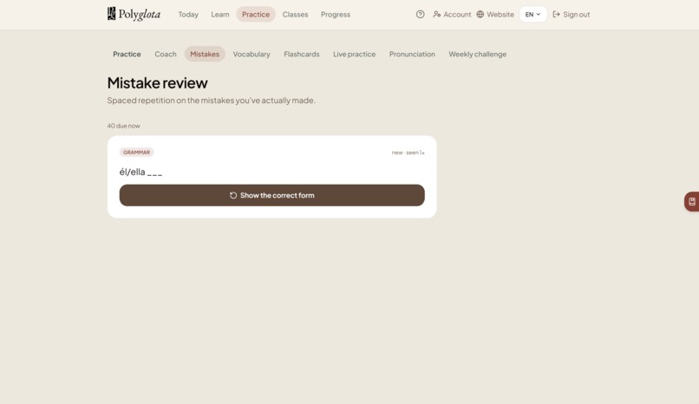Click Show the correct form button
This screenshot has height=404, width=699.
pos(272,195)
